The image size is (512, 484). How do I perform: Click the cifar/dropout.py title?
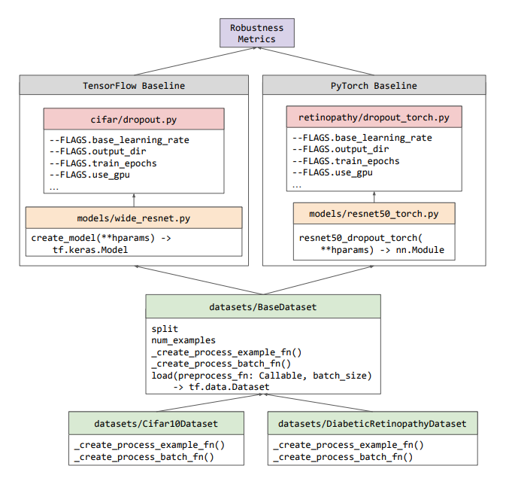click(134, 119)
